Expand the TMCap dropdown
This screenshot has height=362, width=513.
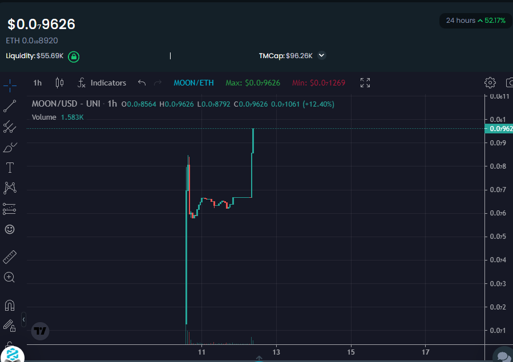coord(321,55)
